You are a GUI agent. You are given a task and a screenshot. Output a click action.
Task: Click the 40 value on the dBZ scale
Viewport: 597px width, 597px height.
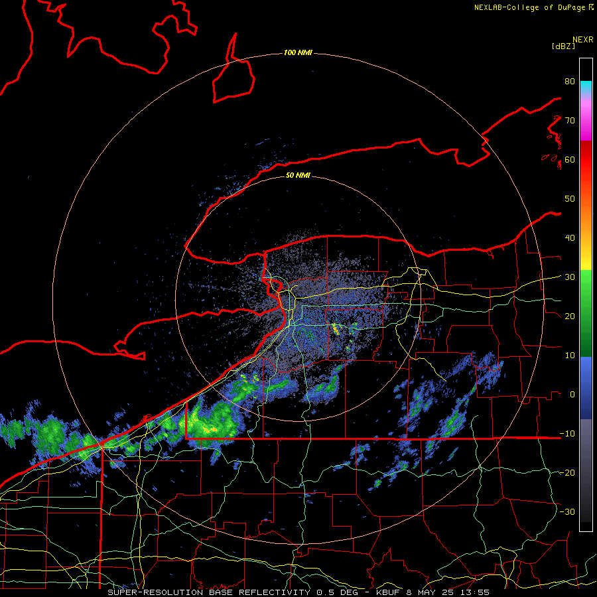pyautogui.click(x=570, y=238)
